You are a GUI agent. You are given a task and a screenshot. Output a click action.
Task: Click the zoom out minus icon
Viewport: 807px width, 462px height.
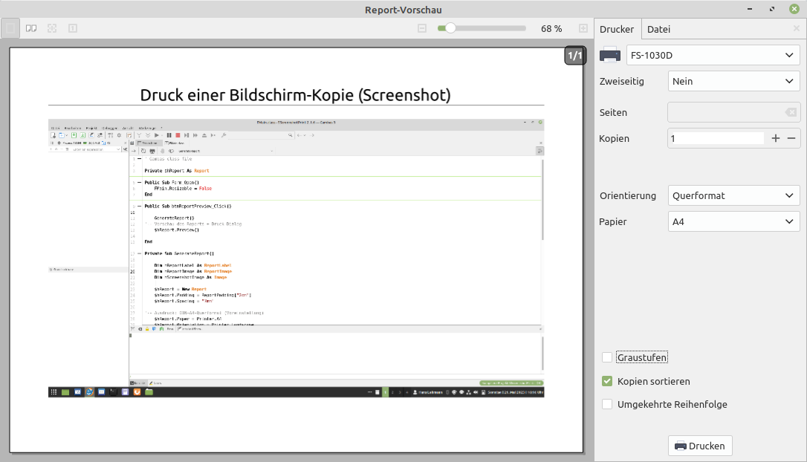point(422,28)
